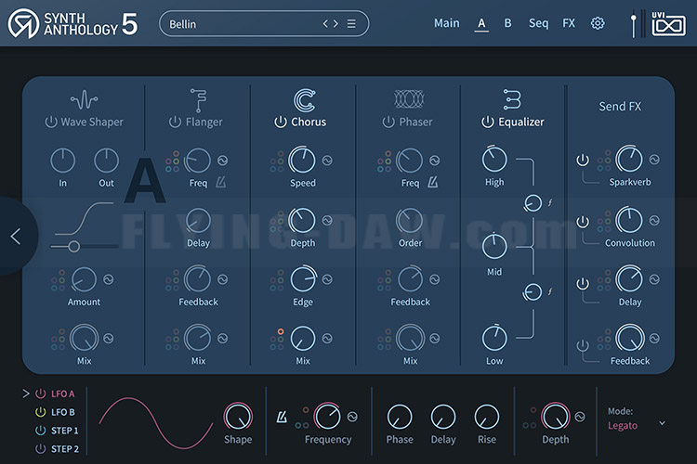Toggle the Chorus power button
This screenshot has width=697, height=464.
pos(280,122)
